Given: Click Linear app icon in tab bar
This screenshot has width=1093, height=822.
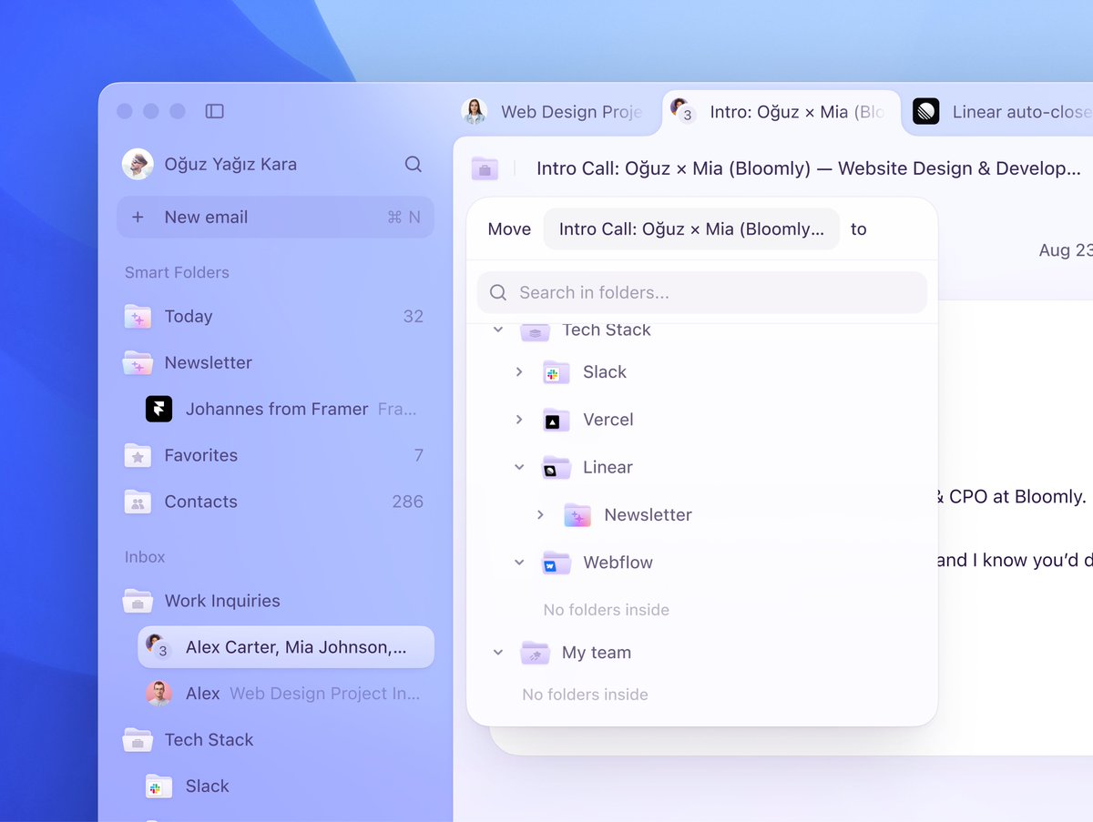Looking at the screenshot, I should click(925, 112).
